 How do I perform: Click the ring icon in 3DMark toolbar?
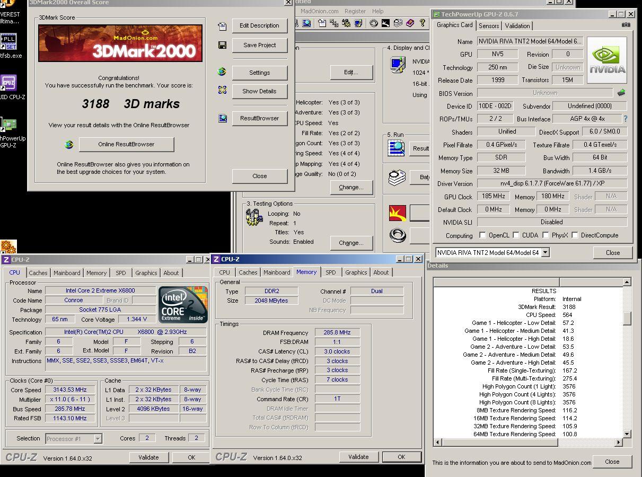(x=374, y=23)
